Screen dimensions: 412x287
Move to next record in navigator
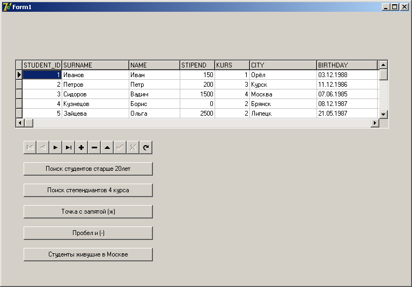point(56,147)
